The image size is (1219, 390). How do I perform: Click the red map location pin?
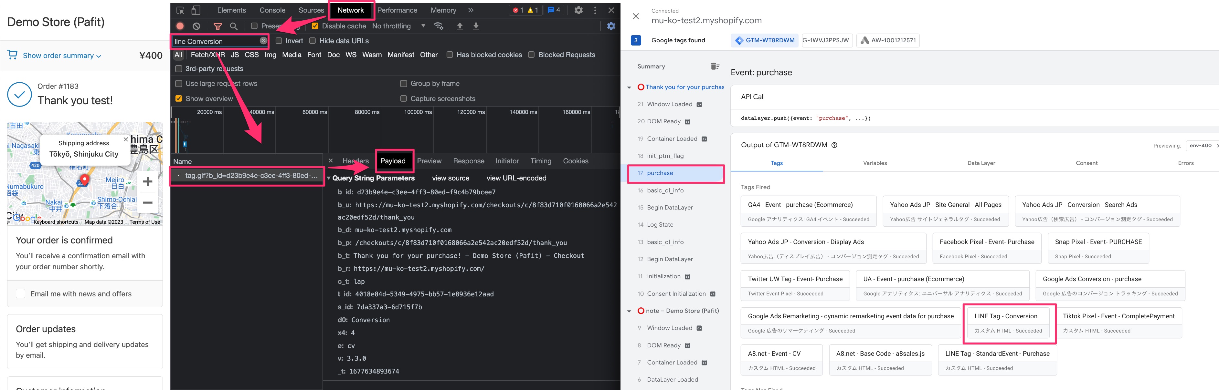[x=84, y=180]
